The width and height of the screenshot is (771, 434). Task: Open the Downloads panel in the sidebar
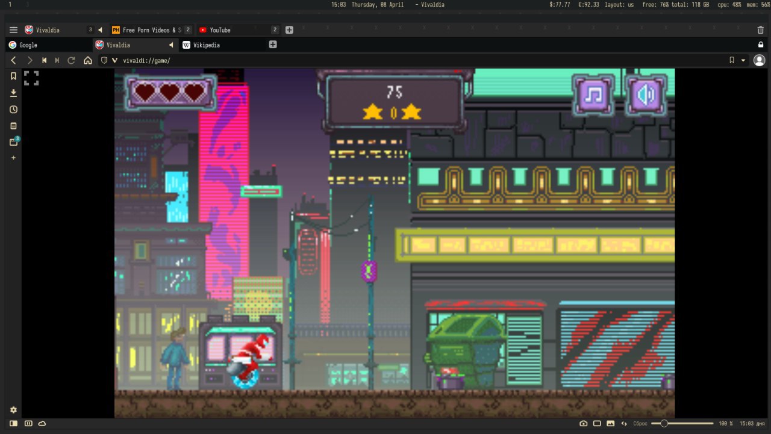click(13, 93)
